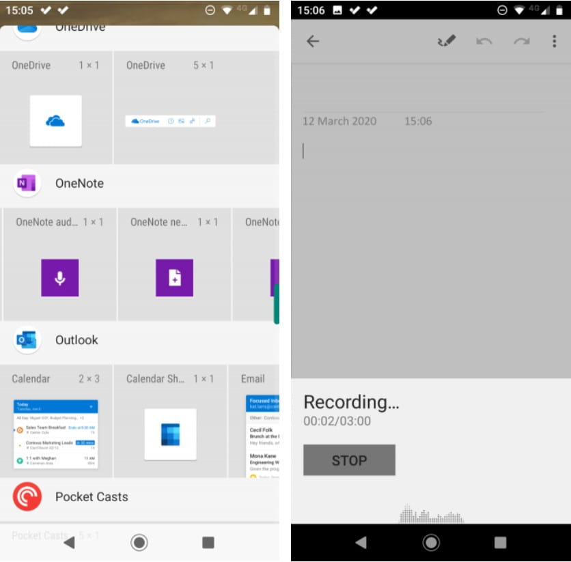Select the ink drawing pen icon
571x562 pixels.
click(447, 40)
